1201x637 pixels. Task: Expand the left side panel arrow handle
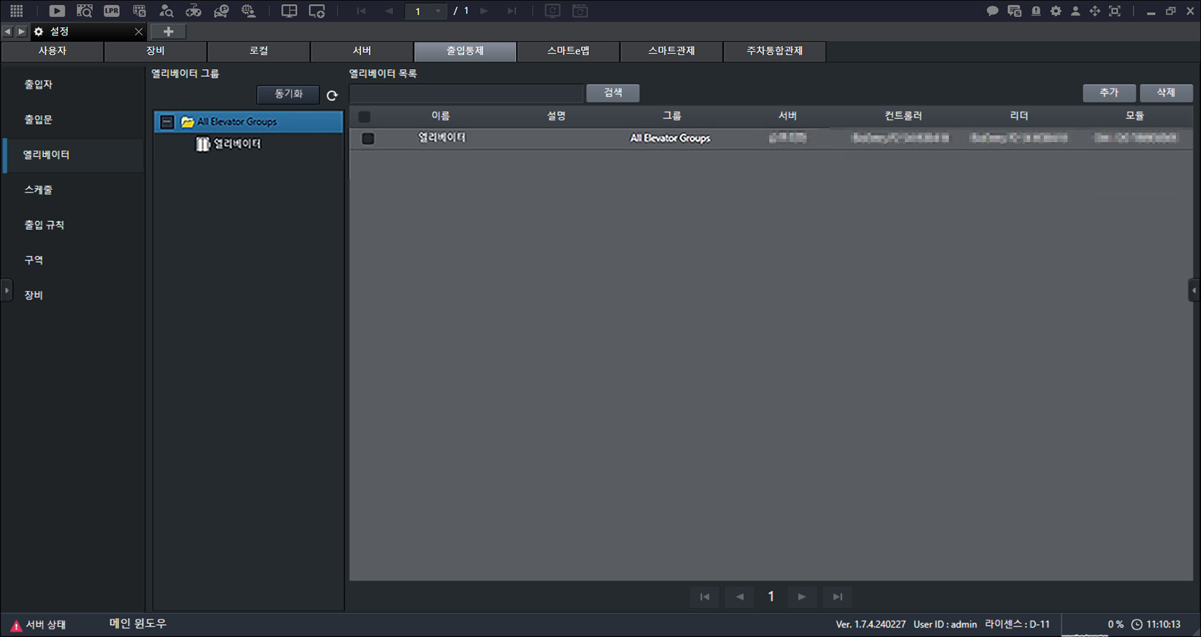(x=7, y=290)
